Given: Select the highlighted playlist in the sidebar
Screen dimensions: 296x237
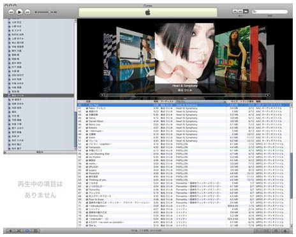Looking at the screenshot, I should point(39,96).
